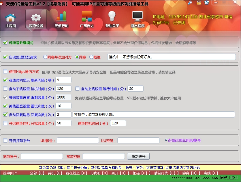Enable 自动下线设置 checkbox

click(x=5, y=89)
